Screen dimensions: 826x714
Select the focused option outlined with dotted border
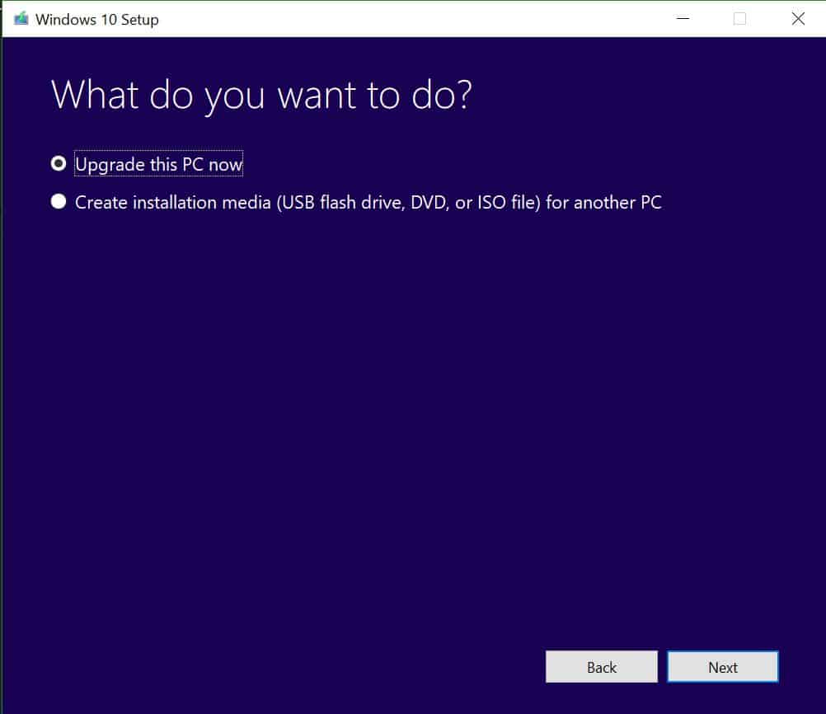tap(158, 164)
